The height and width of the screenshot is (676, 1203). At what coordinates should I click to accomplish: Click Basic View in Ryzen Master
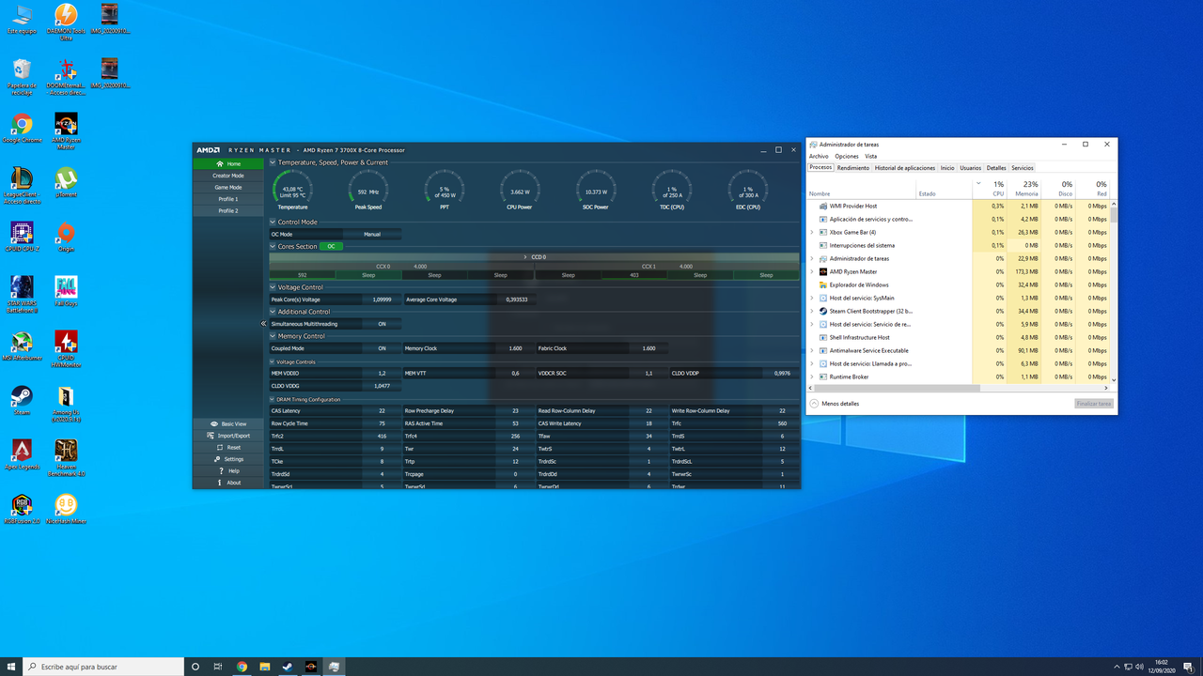[x=228, y=424]
